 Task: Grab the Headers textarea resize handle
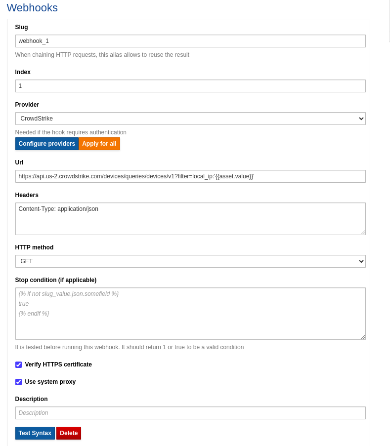(363, 232)
